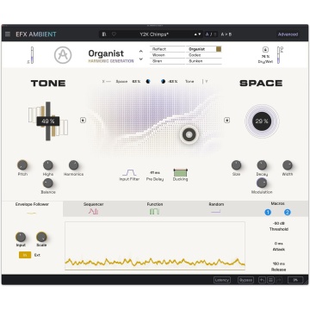Favorite the preset with heart icon
The height and width of the screenshot is (310, 310).
coord(114,34)
